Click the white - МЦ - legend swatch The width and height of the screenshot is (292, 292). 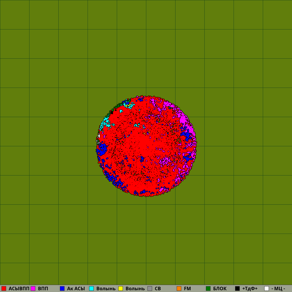267,288
